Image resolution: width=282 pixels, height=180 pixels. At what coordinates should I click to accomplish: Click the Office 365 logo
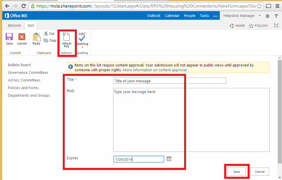tap(16, 16)
